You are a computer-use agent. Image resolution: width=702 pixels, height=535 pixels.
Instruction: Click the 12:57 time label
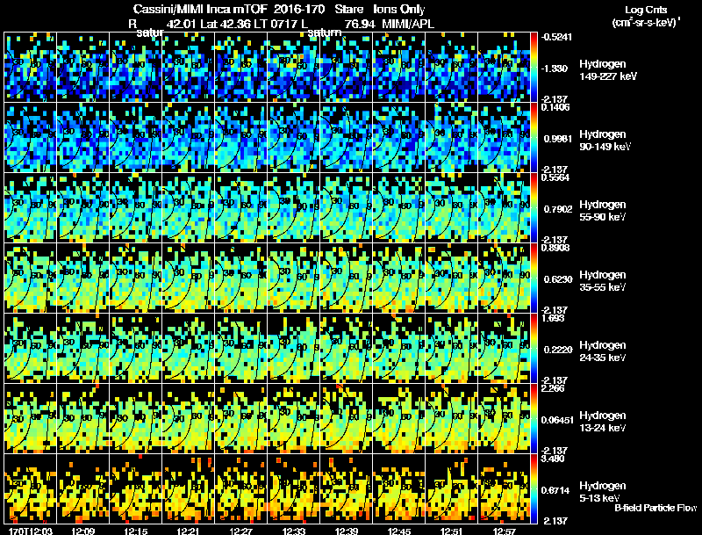pos(504,531)
